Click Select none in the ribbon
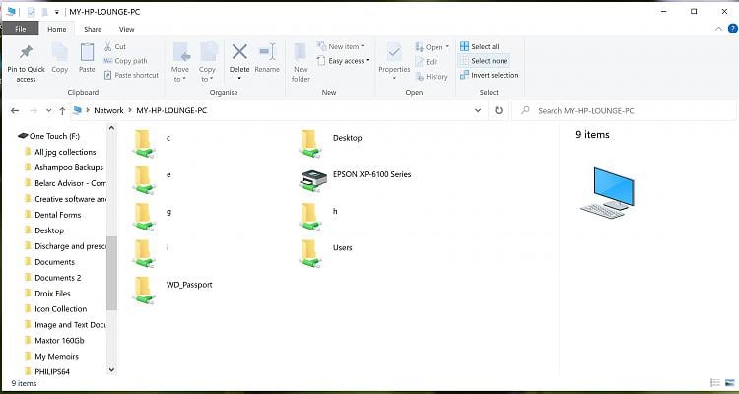Screen dimensions: 739x394 484,61
